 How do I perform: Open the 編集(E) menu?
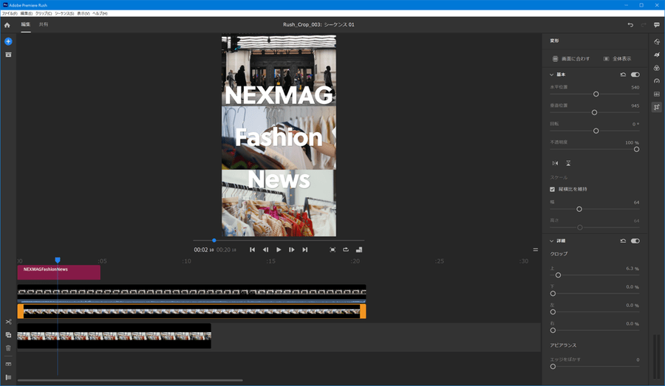point(27,13)
